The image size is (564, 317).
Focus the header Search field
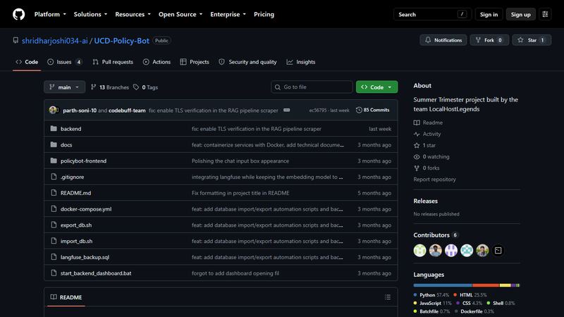click(x=432, y=14)
